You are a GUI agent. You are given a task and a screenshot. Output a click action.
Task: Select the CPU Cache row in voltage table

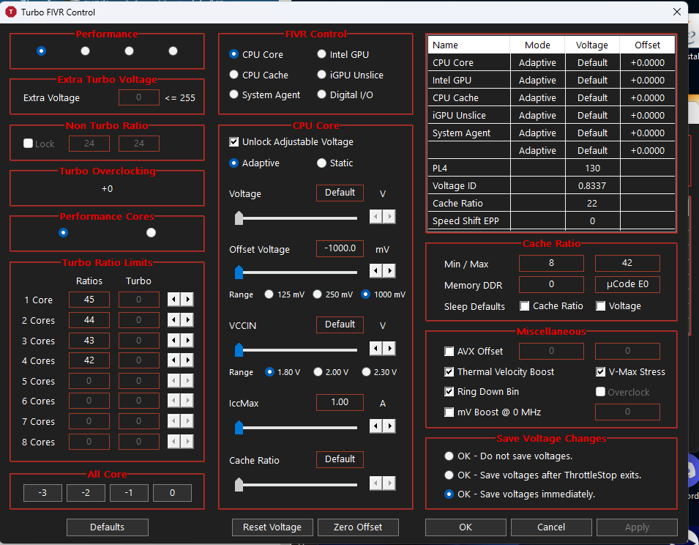tap(551, 97)
